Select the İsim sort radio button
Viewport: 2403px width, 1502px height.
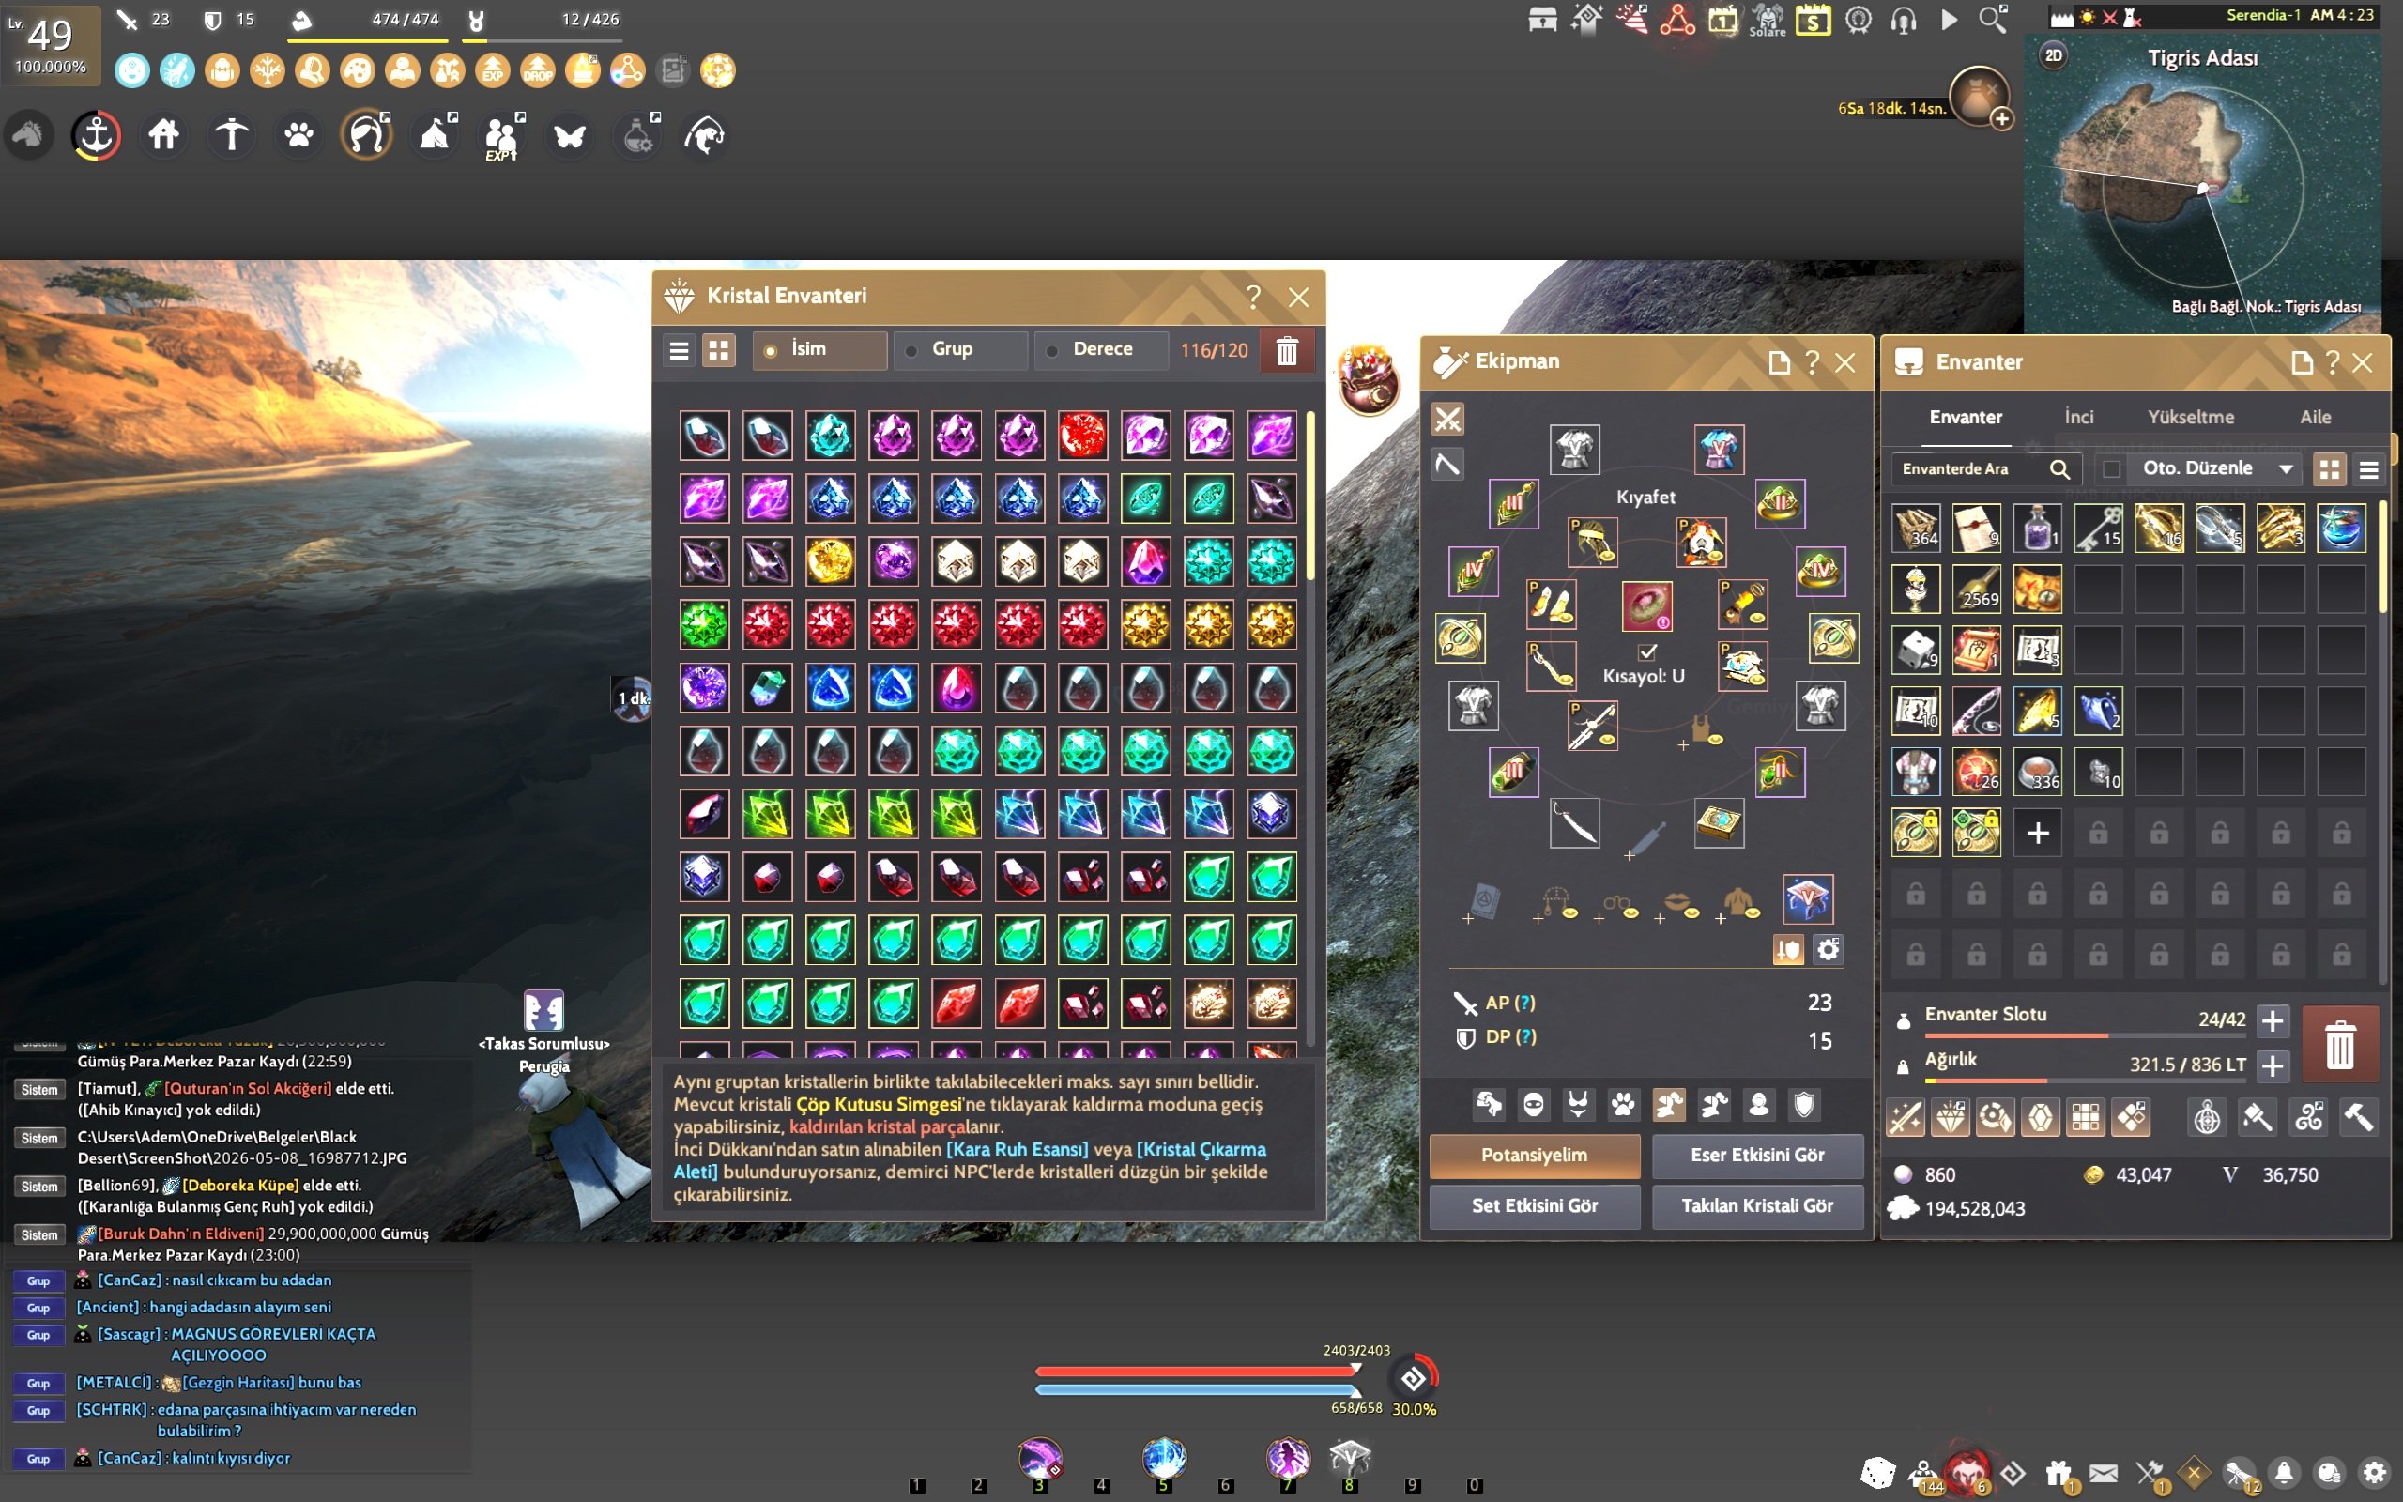pyautogui.click(x=770, y=351)
